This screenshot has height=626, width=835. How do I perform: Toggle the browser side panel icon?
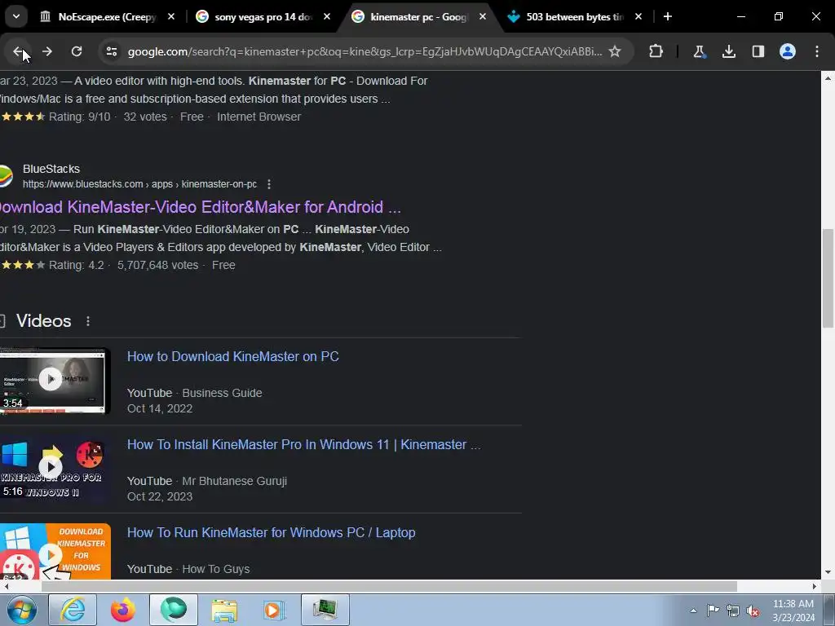pos(758,51)
